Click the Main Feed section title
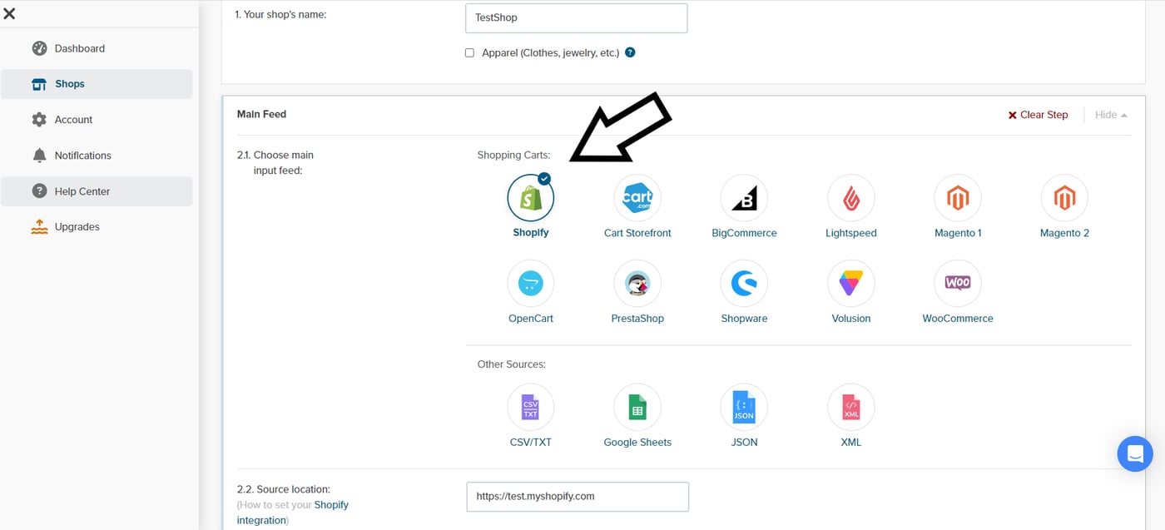 tap(261, 114)
